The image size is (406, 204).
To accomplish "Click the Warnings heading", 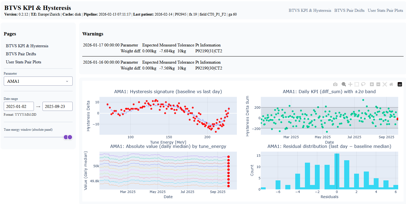I will [x=93, y=34].
